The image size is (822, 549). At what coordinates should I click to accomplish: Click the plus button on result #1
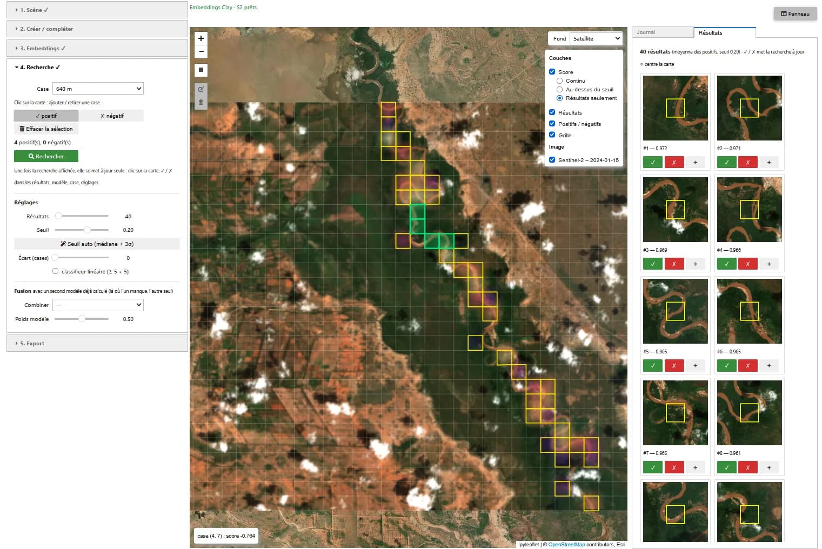pos(695,162)
